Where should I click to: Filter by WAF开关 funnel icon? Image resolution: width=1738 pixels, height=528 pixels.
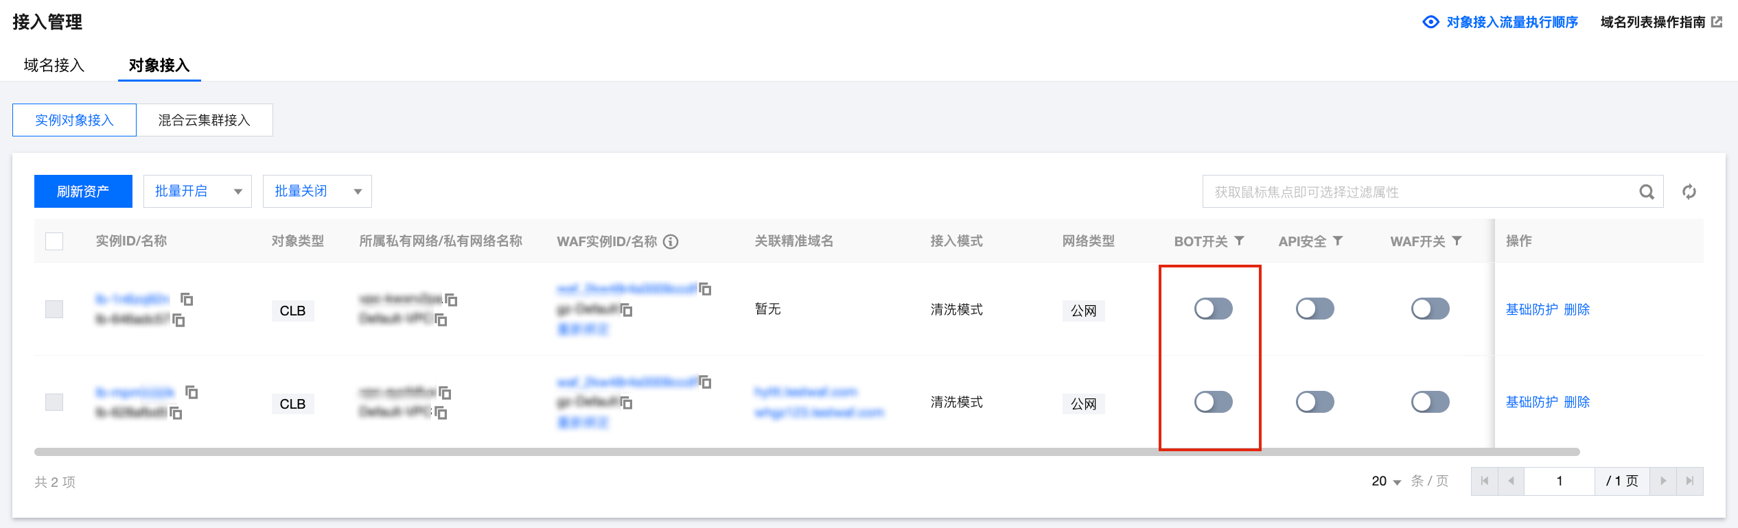[1457, 241]
